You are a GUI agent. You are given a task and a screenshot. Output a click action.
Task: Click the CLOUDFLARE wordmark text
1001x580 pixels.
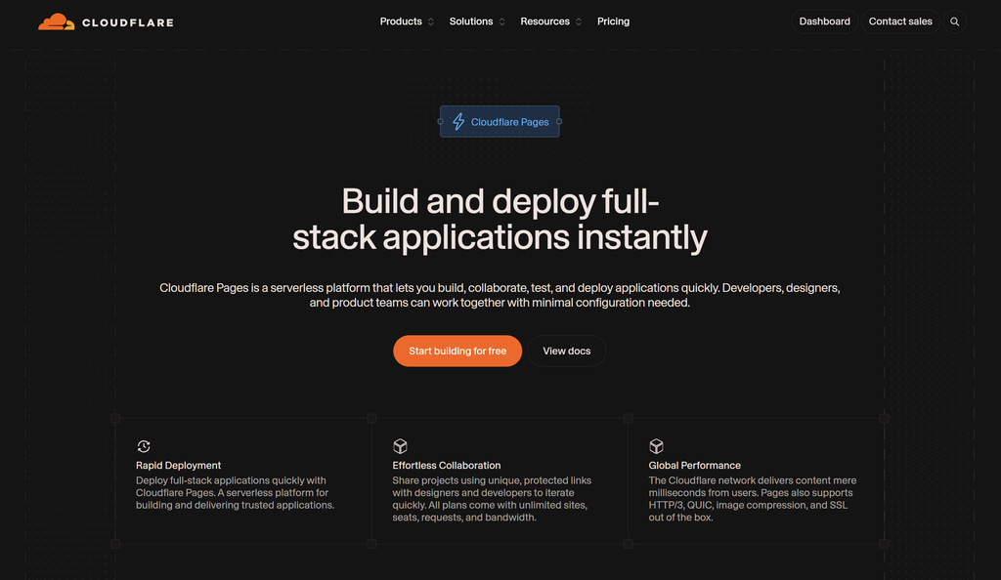(128, 22)
